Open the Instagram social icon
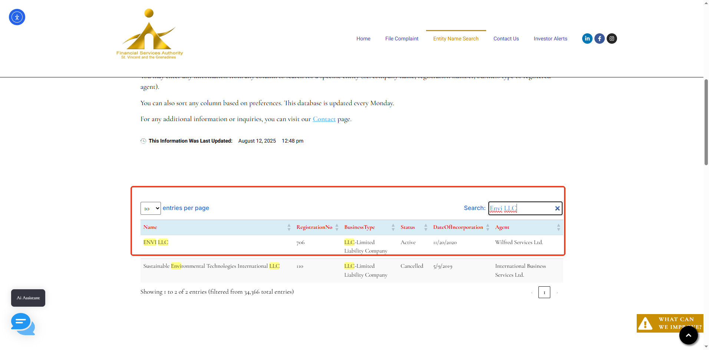 [611, 39]
